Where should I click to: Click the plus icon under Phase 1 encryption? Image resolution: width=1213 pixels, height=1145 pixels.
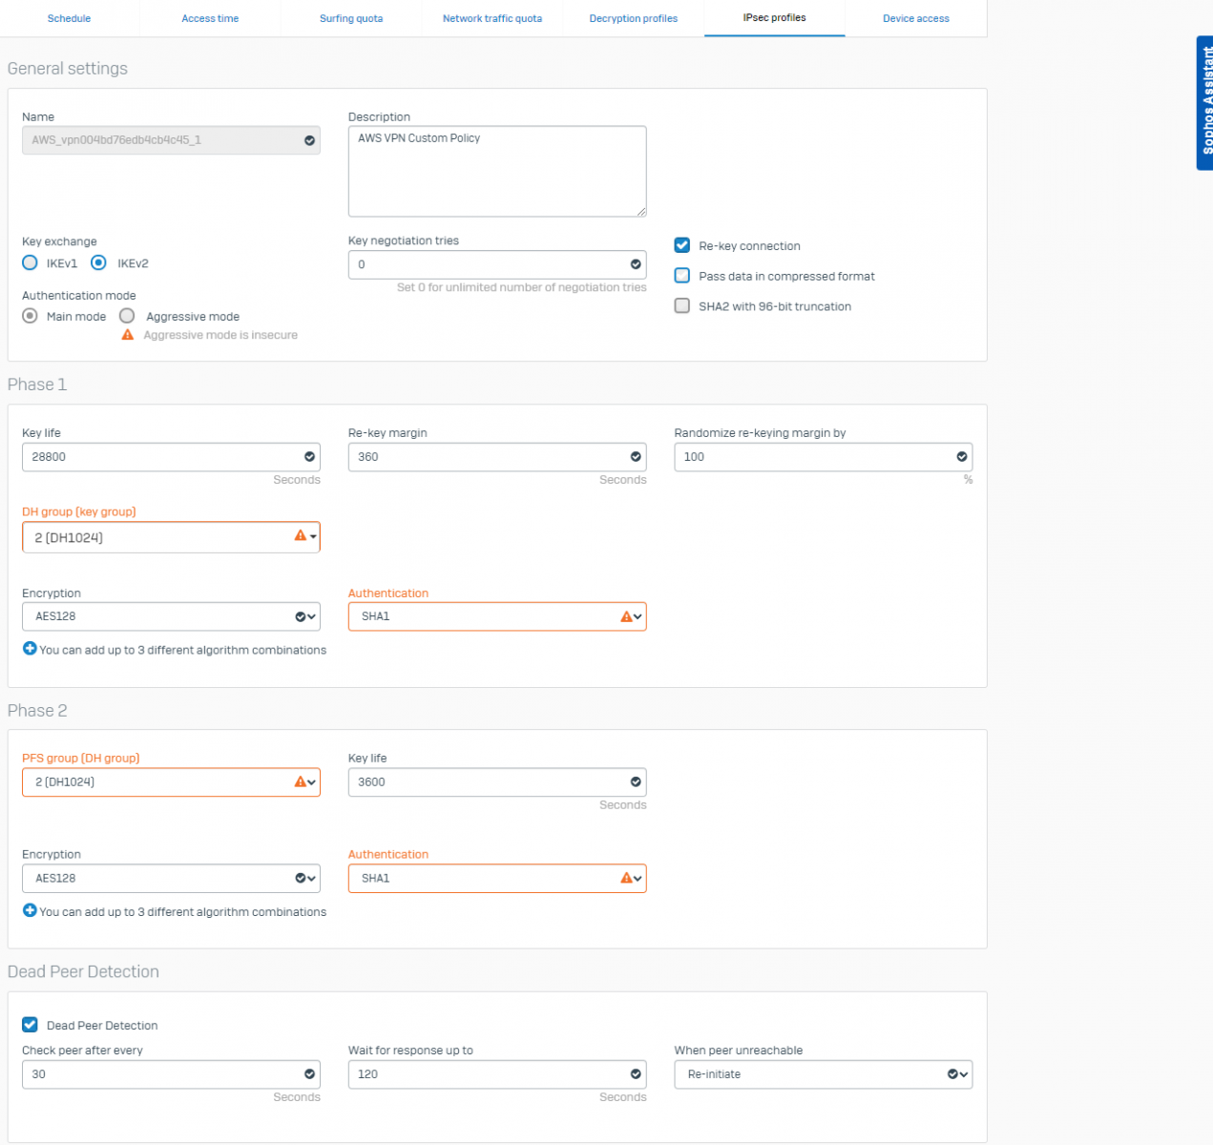[30, 649]
